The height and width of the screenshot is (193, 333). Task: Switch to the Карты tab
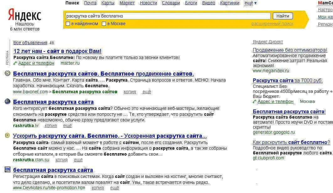pos(108,3)
